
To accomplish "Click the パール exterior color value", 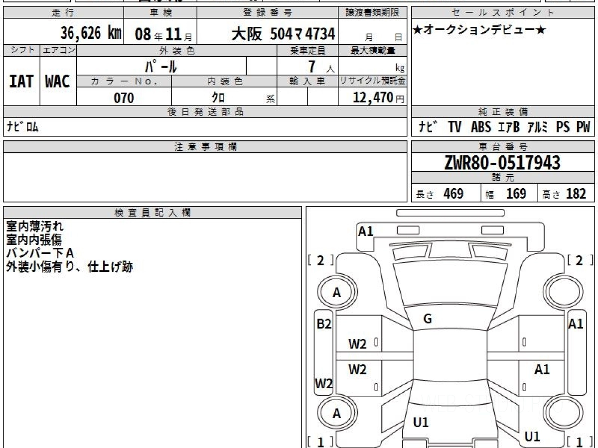I will [161, 66].
